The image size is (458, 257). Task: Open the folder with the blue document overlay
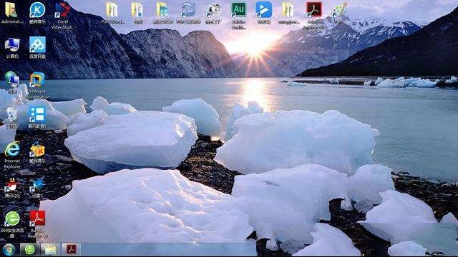[162, 13]
